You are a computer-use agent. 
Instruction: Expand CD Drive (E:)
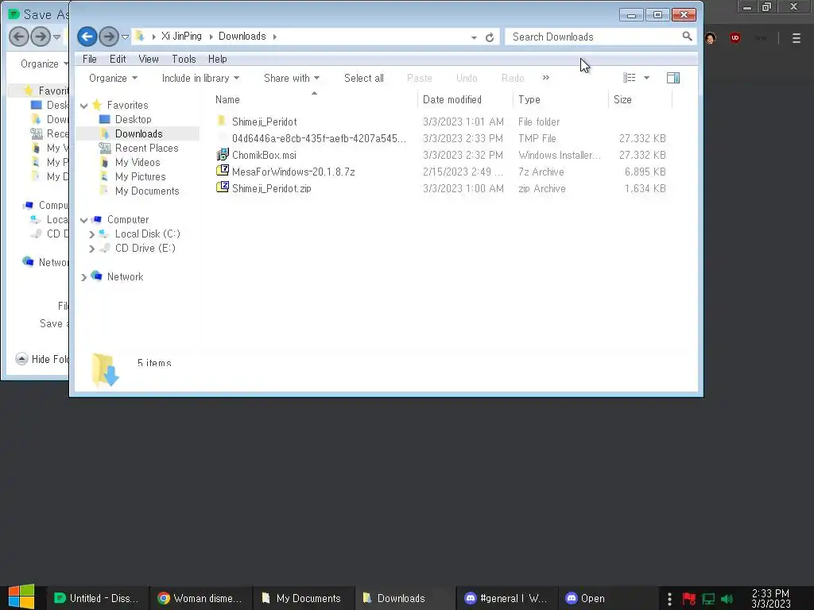pos(92,249)
